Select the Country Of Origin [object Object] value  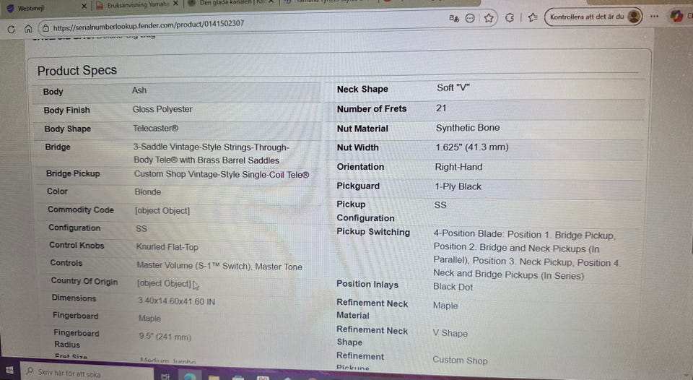(164, 283)
